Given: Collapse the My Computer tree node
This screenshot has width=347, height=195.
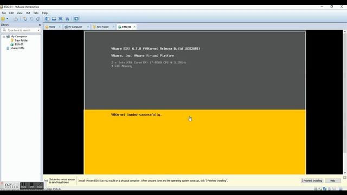Looking at the screenshot, I should 4,36.
